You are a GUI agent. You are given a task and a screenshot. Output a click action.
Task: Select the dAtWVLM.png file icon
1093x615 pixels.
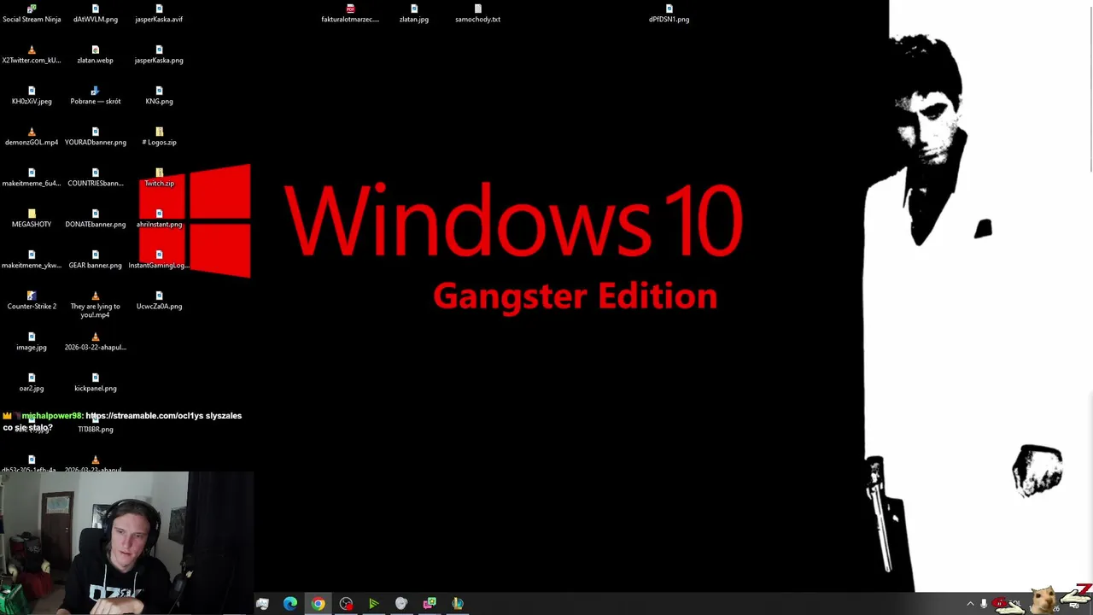(96, 14)
